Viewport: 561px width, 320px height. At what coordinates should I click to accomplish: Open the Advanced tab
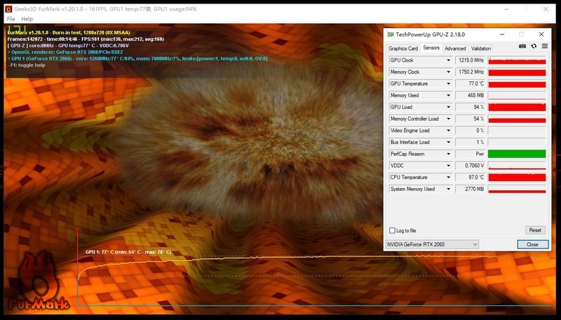(x=455, y=48)
